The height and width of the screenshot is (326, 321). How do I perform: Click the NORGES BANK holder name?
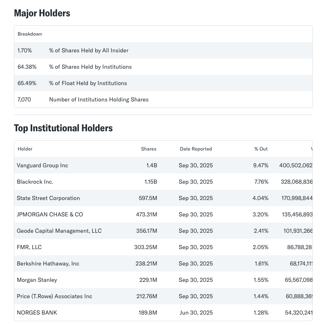pyautogui.click(x=37, y=313)
